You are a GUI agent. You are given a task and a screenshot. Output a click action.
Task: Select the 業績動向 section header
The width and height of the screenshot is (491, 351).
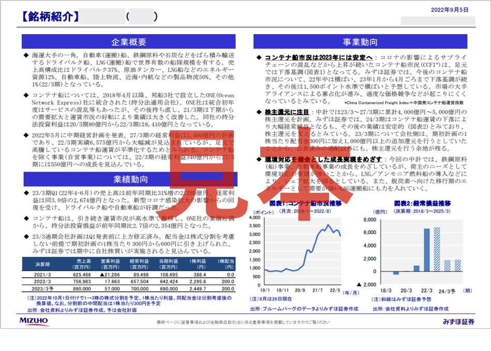pos(130,179)
